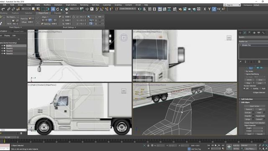268x151 pixels.
Task: Click the Align tool icon
Action: (144, 9)
